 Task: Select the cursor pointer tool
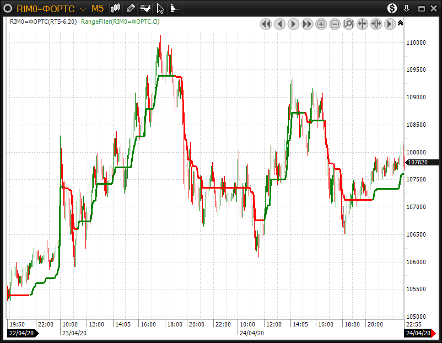tap(160, 8)
